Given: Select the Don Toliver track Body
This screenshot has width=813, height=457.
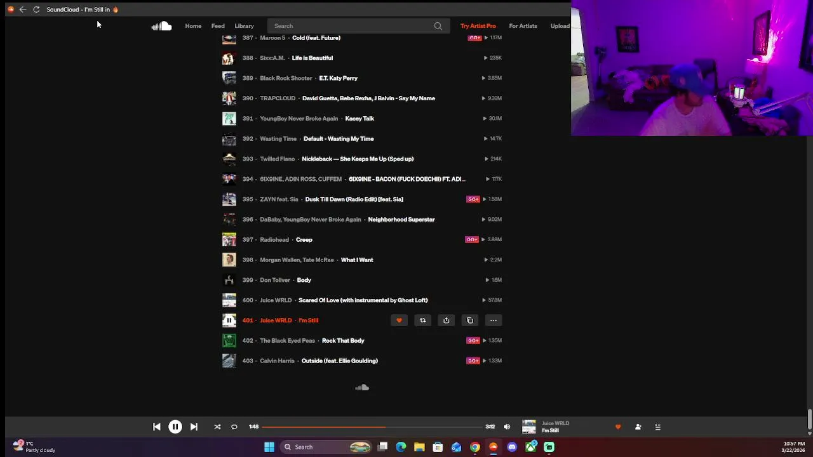Looking at the screenshot, I should [304, 280].
